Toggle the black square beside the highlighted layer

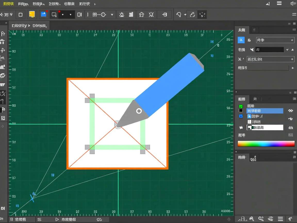[x=241, y=111]
